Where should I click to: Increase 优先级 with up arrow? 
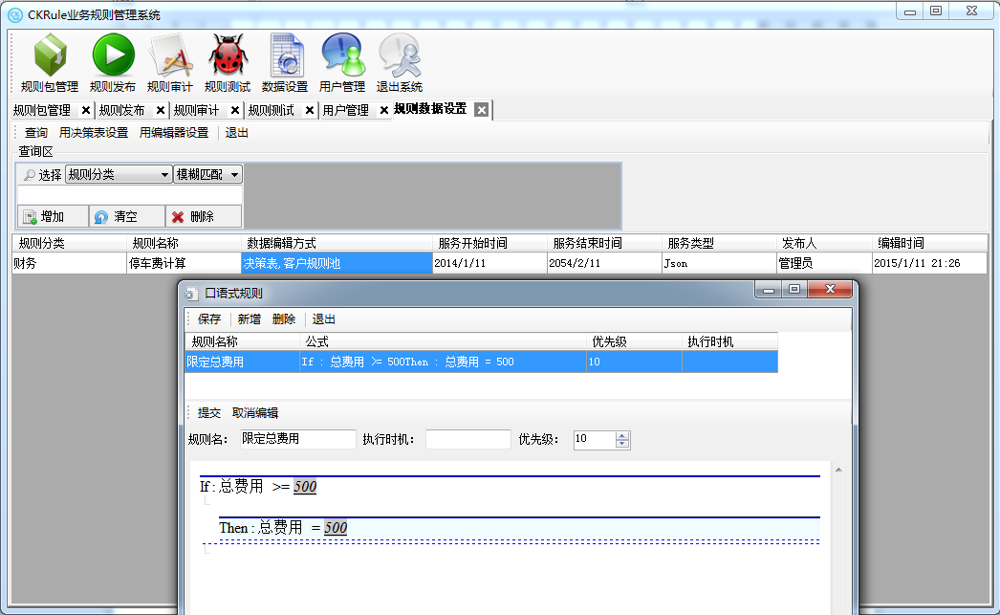622,435
